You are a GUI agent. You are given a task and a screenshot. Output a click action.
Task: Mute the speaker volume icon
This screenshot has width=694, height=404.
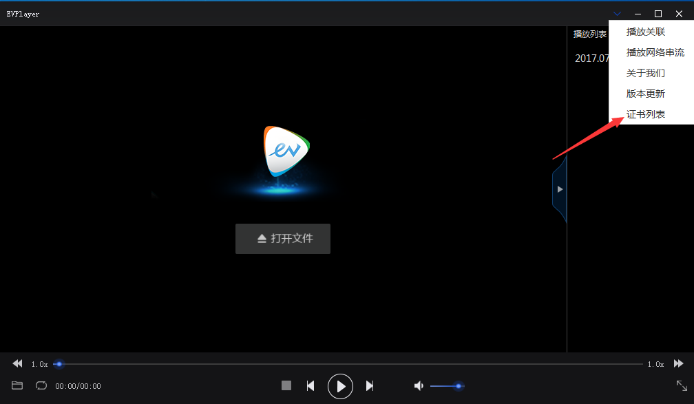tap(419, 386)
